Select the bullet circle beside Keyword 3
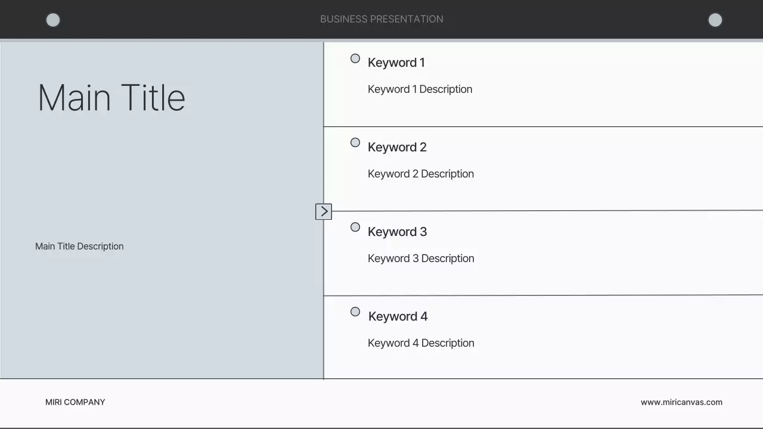Image resolution: width=763 pixels, height=429 pixels. 355,227
